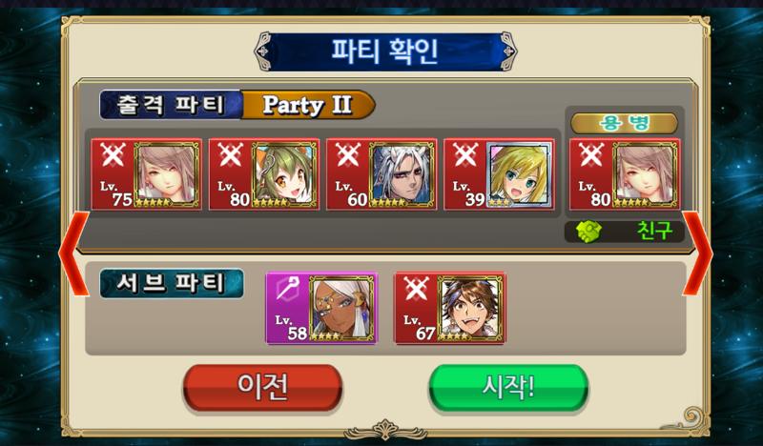Click the staff icon on Lv. 58 card

pos(288,289)
